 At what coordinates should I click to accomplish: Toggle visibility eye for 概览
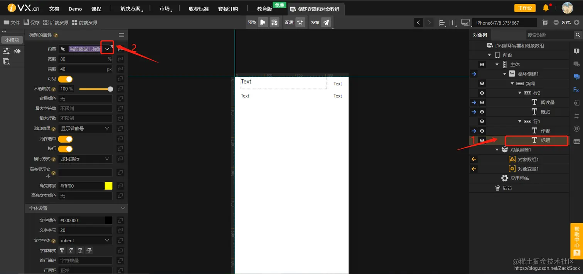pyautogui.click(x=482, y=112)
